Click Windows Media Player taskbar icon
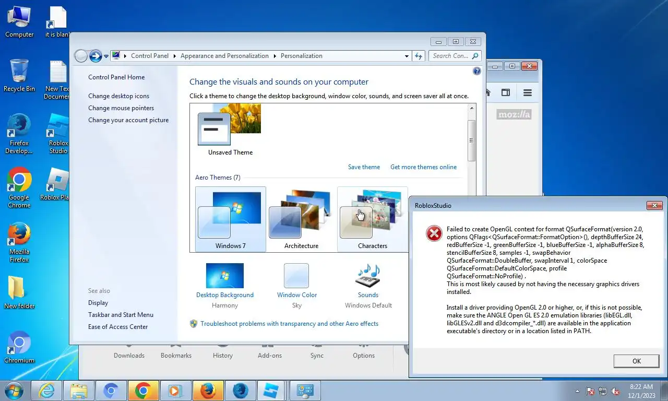Viewport: 668px width, 401px height. click(175, 391)
